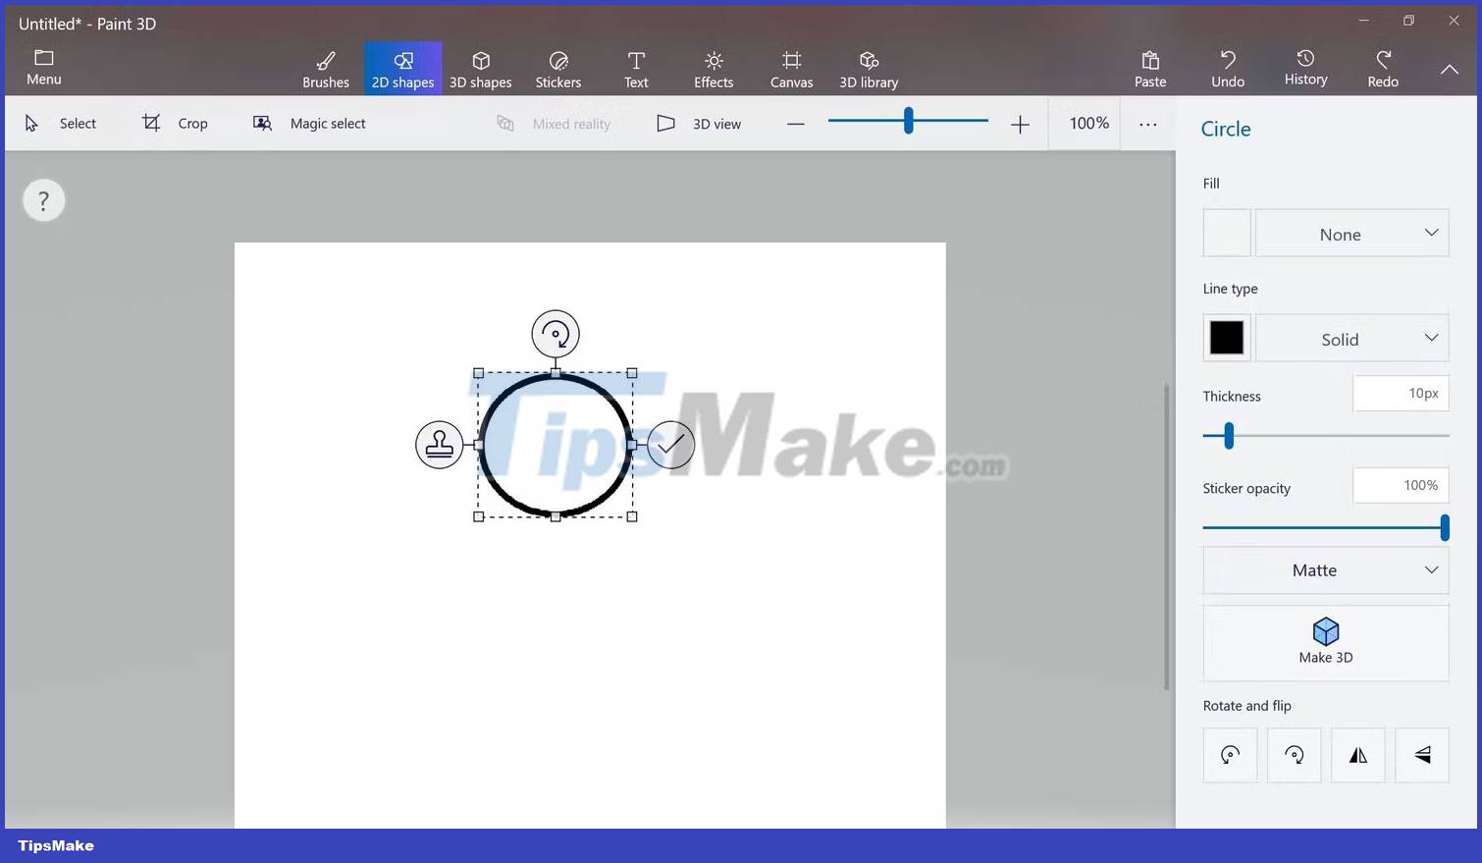Select the 2D shapes tab

click(x=402, y=69)
